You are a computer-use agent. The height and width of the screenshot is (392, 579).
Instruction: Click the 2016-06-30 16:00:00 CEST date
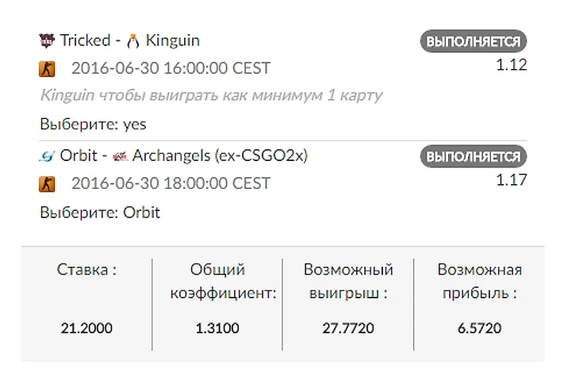pyautogui.click(x=171, y=69)
